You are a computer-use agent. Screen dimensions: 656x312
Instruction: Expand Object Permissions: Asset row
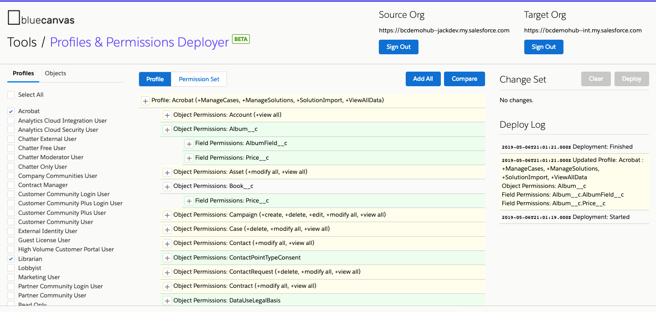point(167,172)
